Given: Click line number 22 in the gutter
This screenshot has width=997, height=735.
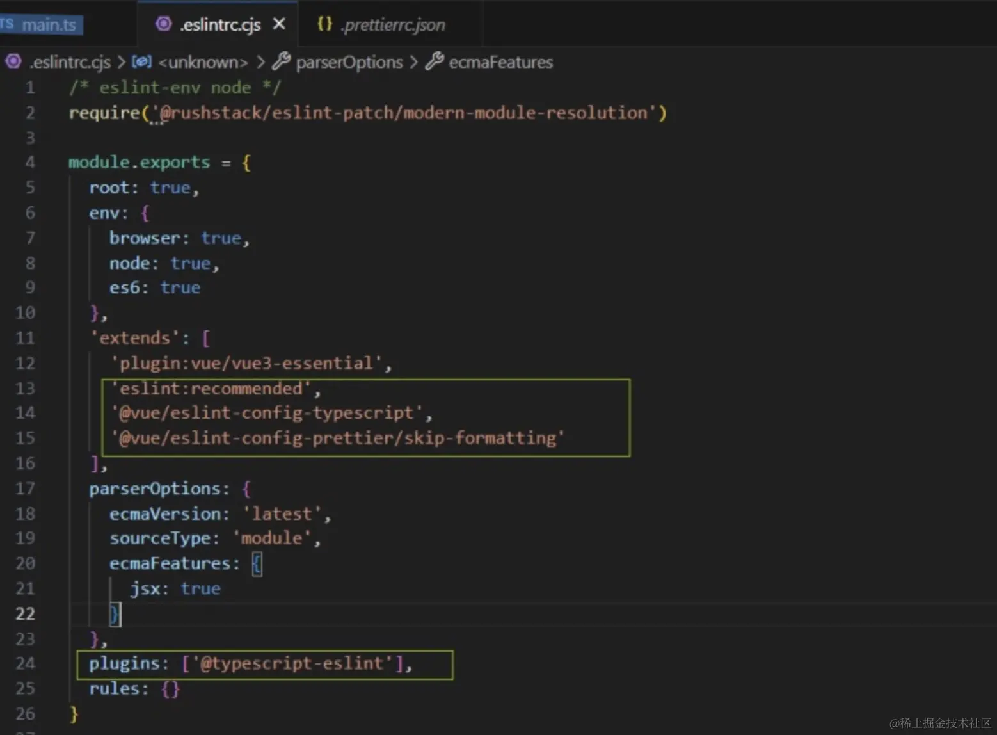Looking at the screenshot, I should 25,614.
